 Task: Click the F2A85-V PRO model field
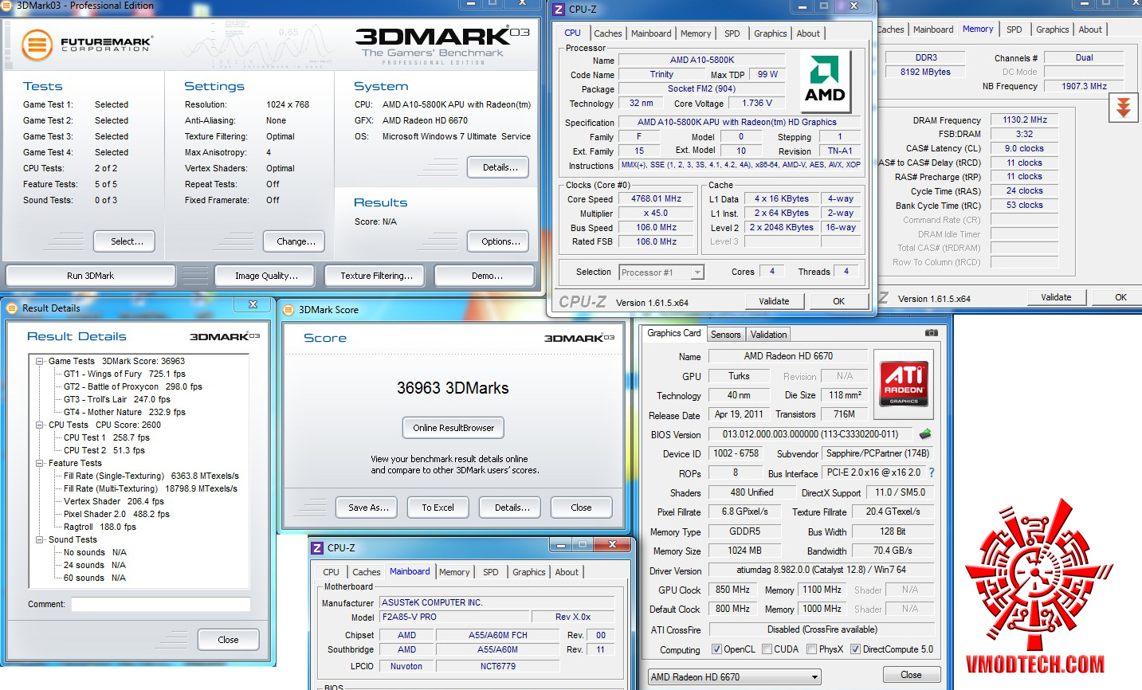point(454,617)
